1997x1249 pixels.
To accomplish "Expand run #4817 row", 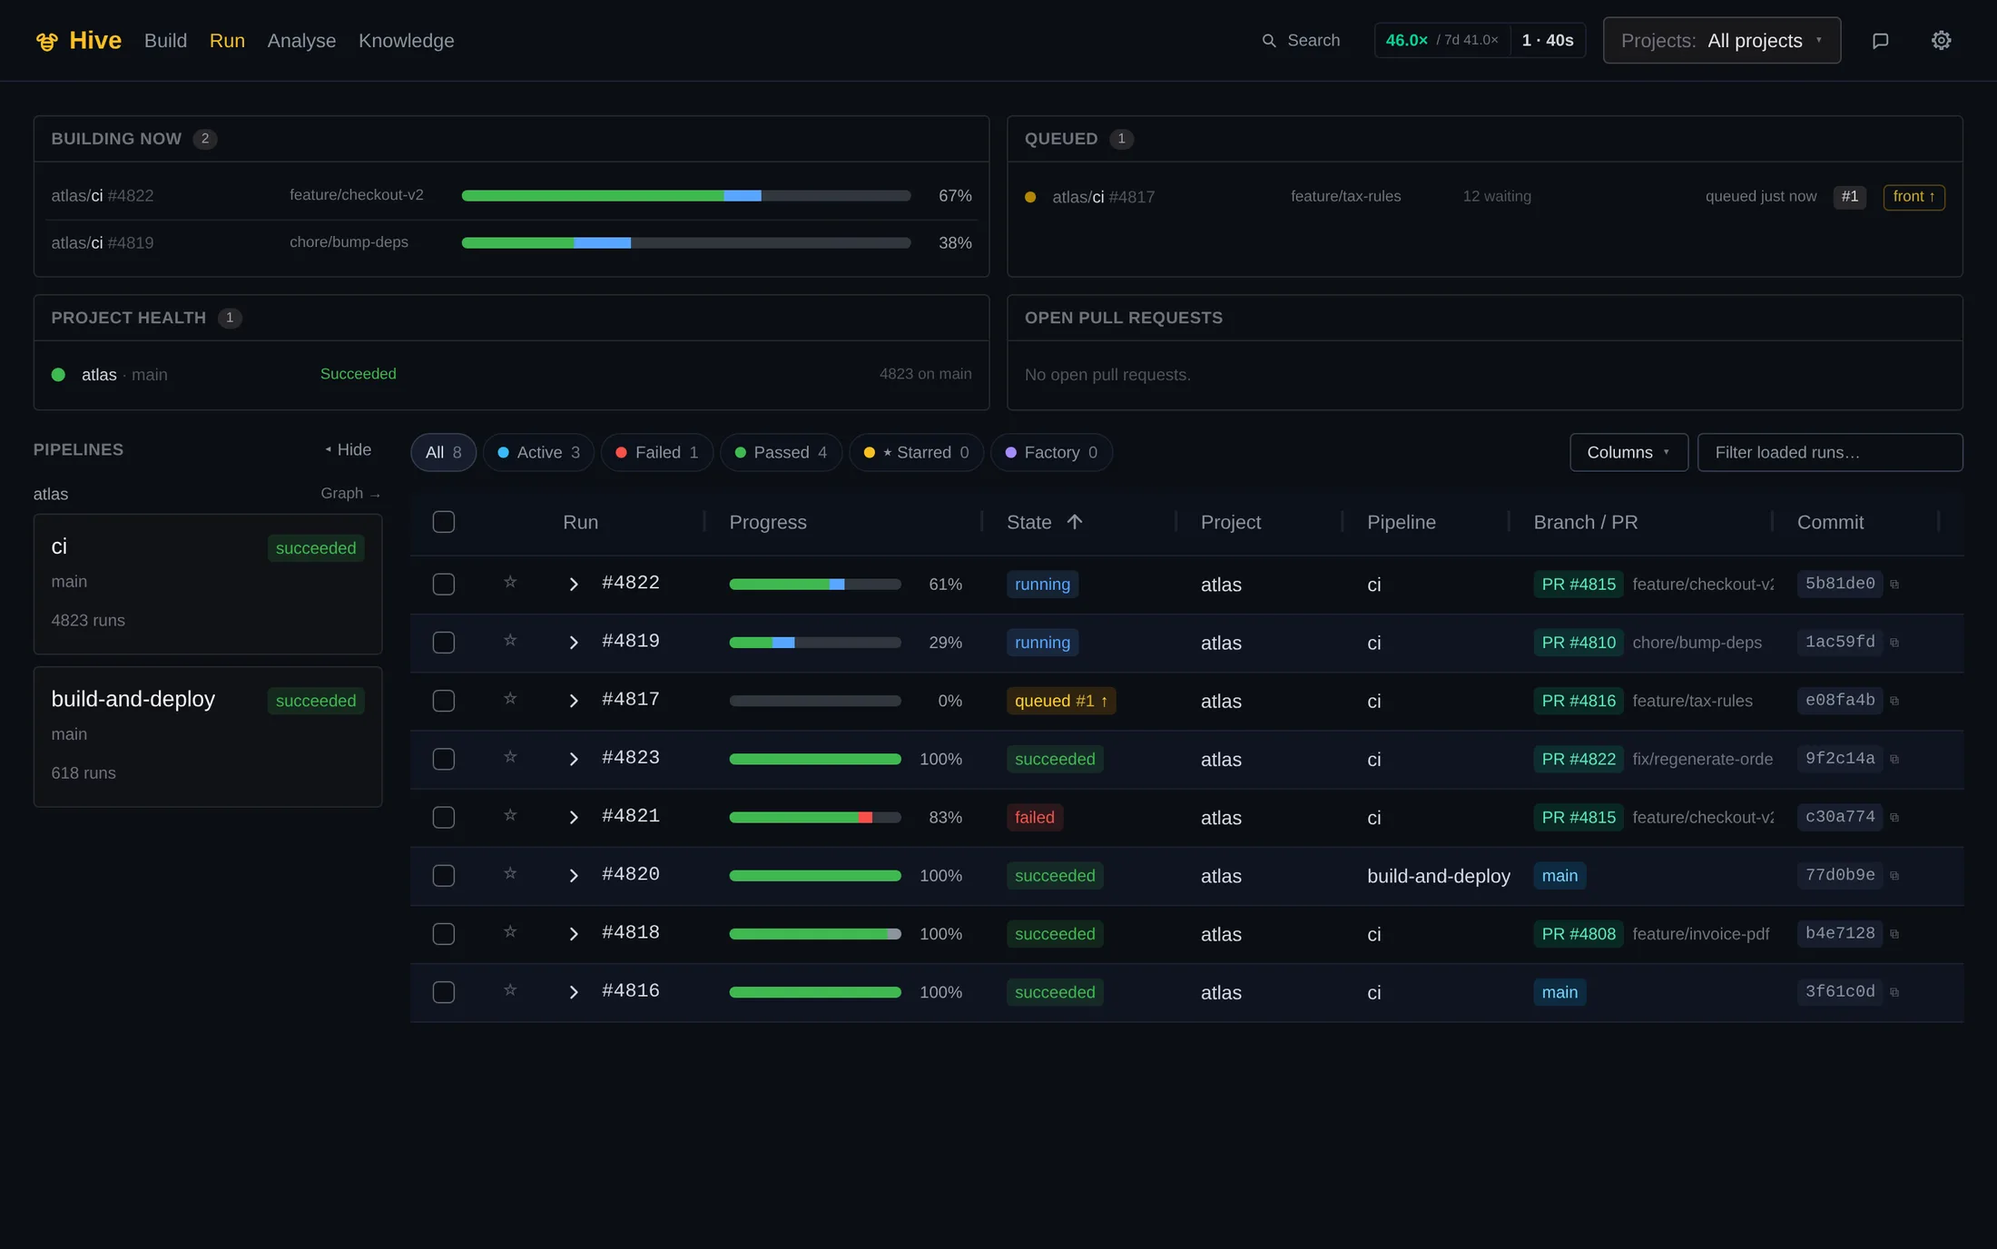I will pos(573,701).
